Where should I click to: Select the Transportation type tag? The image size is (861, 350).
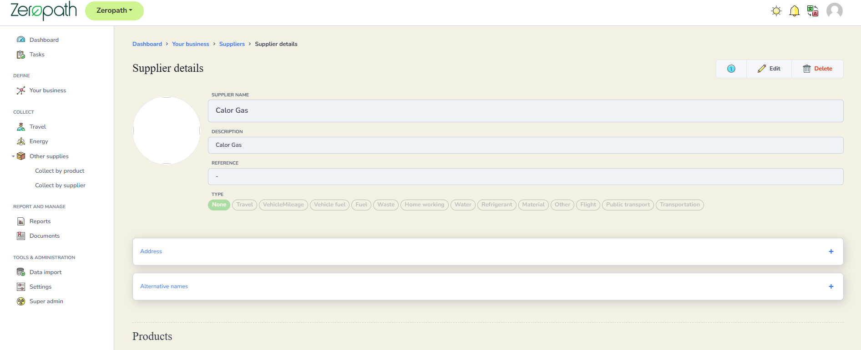coord(680,205)
